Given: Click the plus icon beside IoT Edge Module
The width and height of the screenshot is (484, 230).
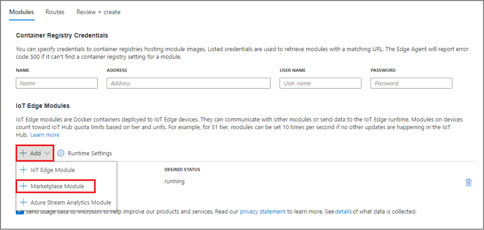Looking at the screenshot, I should pyautogui.click(x=23, y=170).
